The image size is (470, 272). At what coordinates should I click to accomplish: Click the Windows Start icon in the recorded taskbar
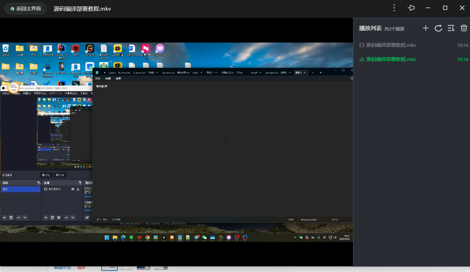tap(107, 238)
